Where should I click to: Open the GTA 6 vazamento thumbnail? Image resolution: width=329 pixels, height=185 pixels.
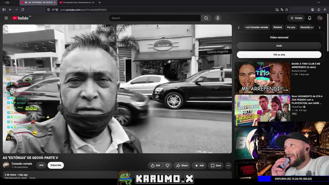262,110
